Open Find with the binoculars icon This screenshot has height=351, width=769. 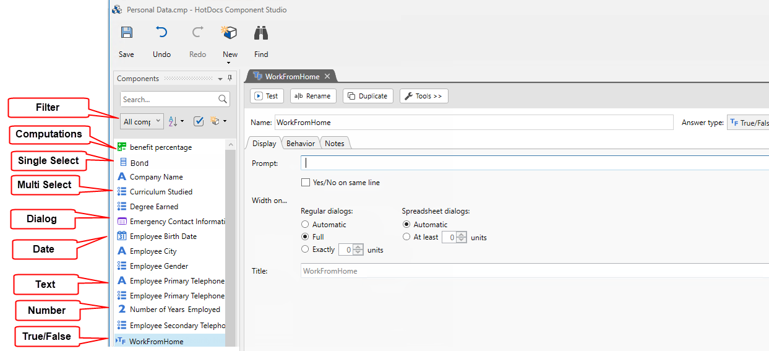coord(261,33)
